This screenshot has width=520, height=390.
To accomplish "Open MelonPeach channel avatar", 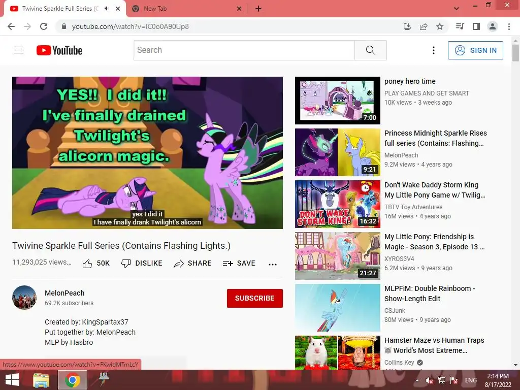I will 24,298.
